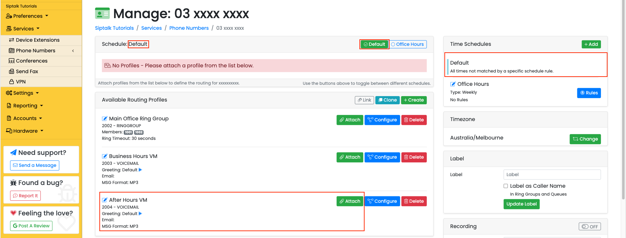Play the After Hours VM default greeting
The width and height of the screenshot is (626, 238).
tap(140, 213)
